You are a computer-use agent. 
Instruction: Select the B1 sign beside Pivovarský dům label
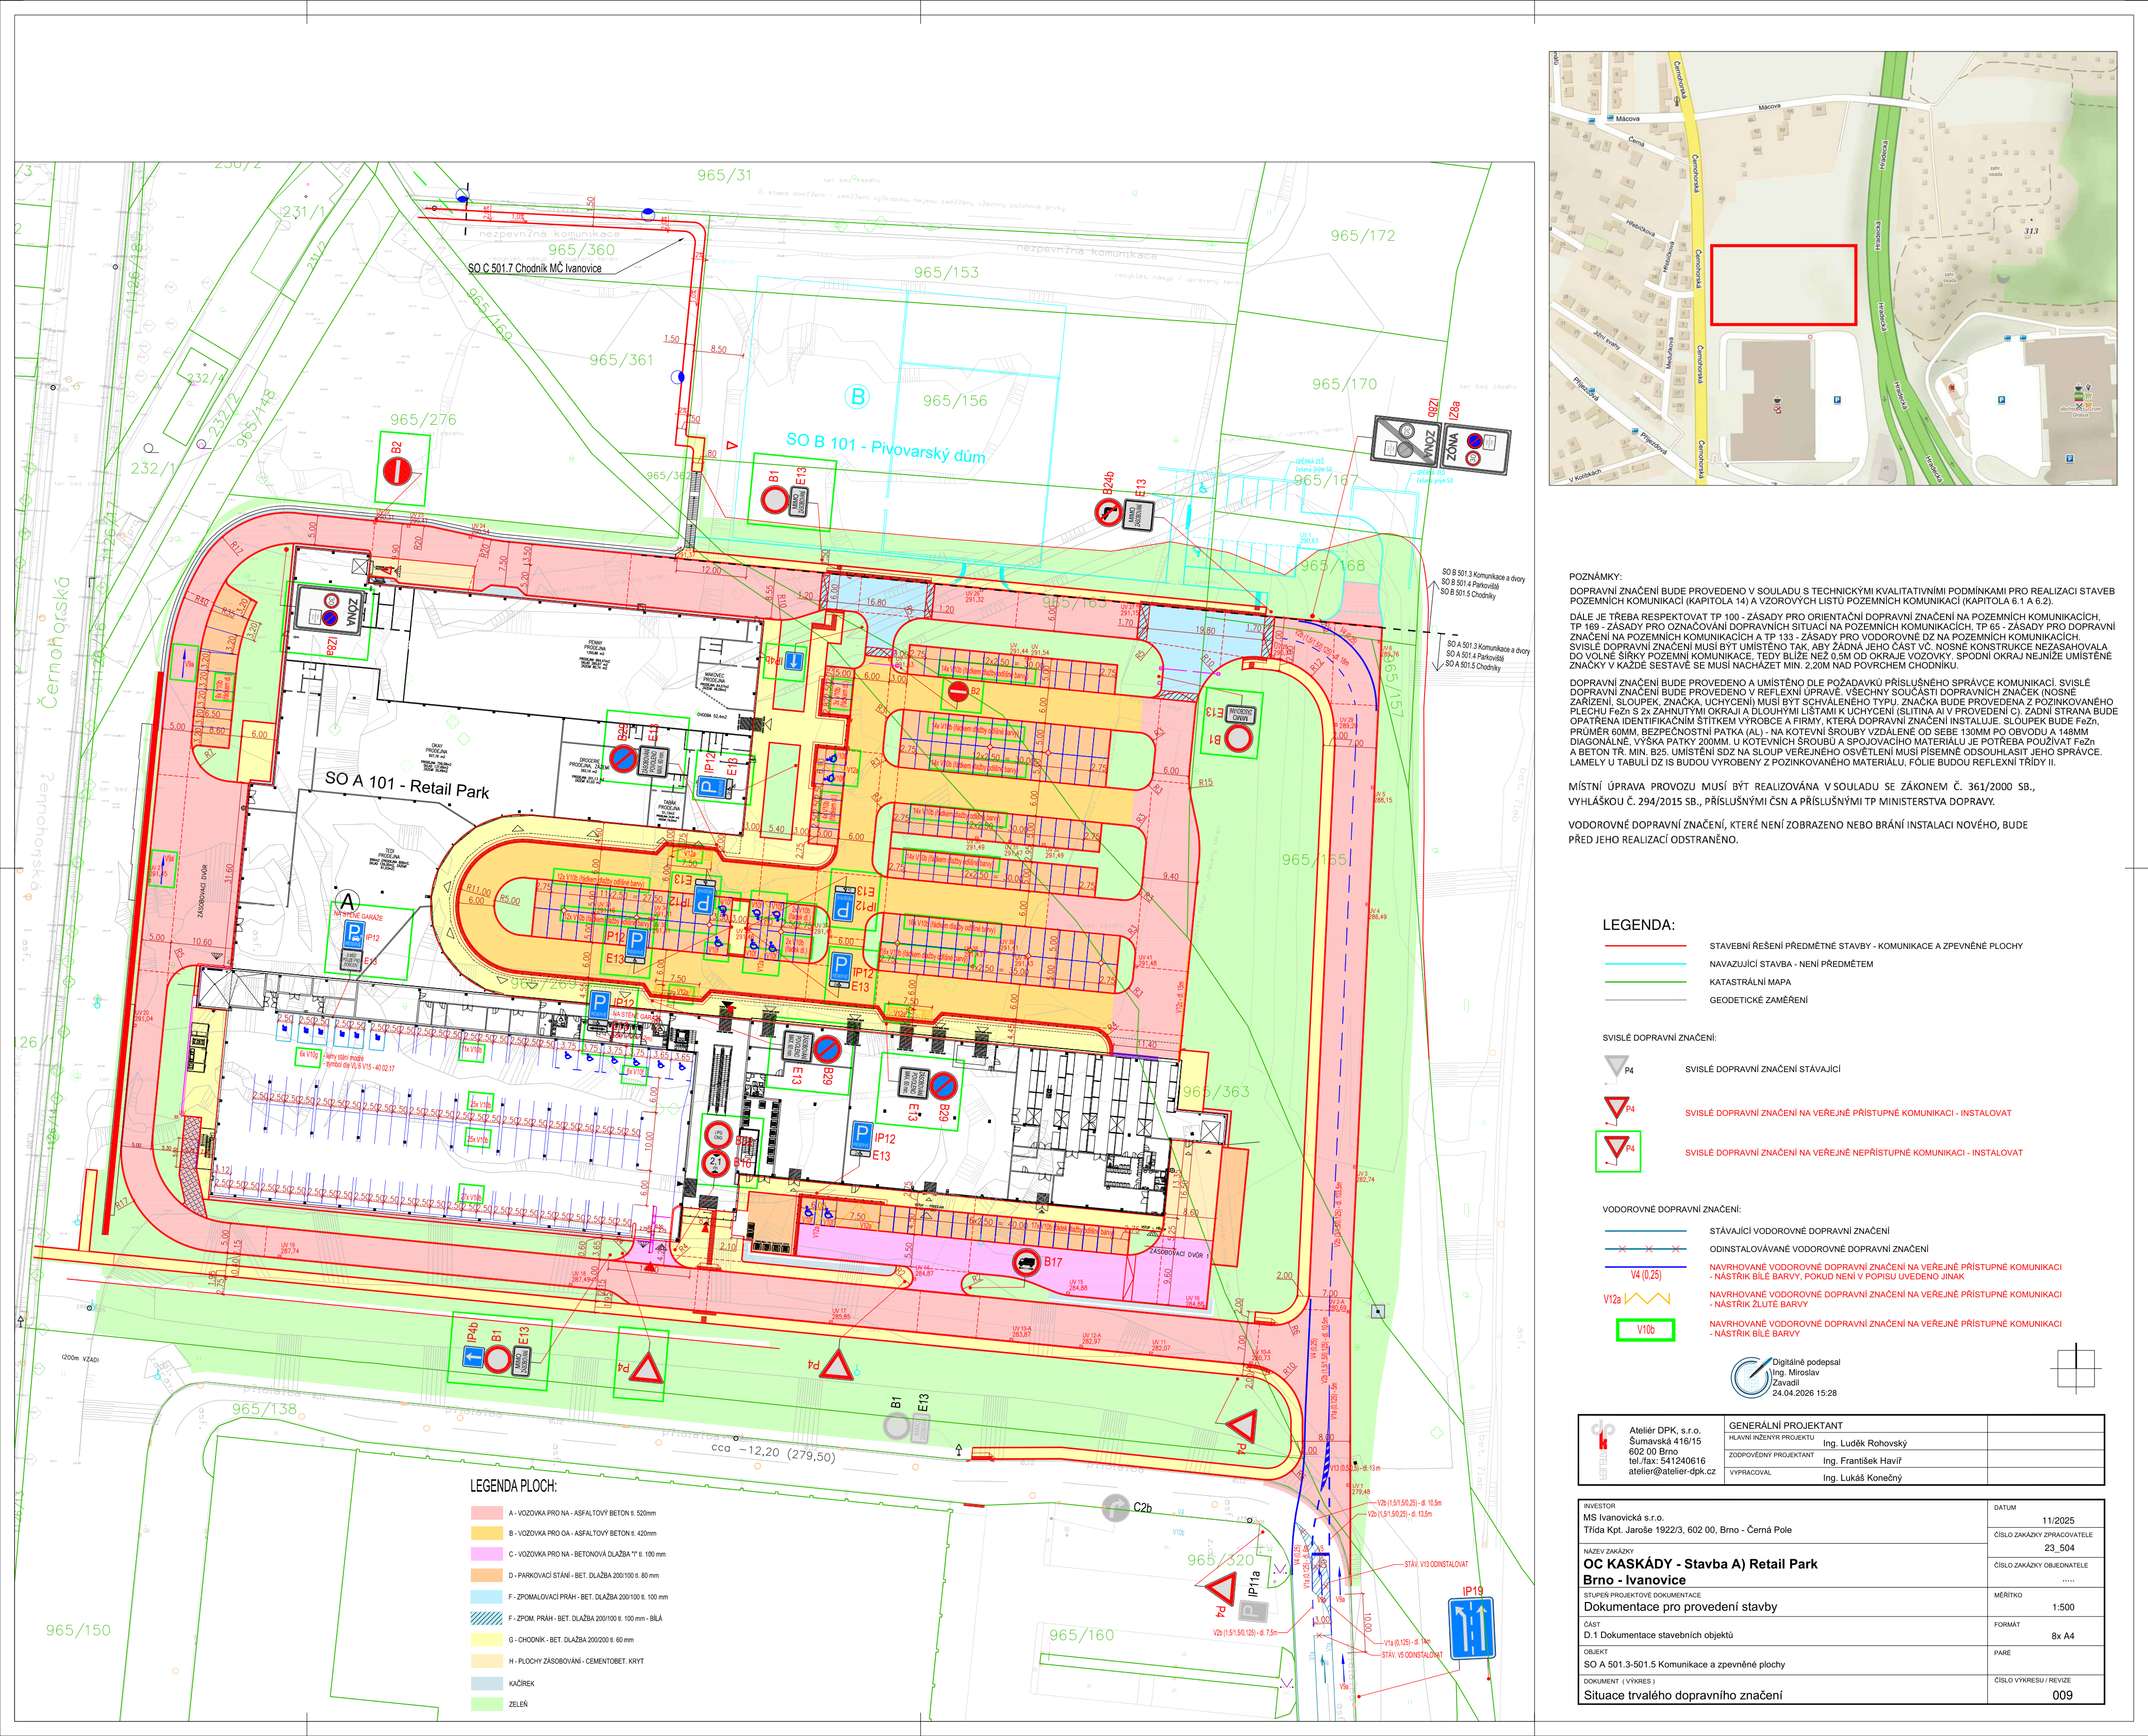coord(774,500)
